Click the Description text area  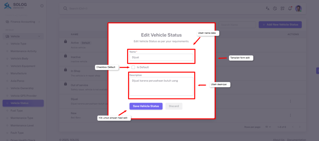click(x=161, y=86)
